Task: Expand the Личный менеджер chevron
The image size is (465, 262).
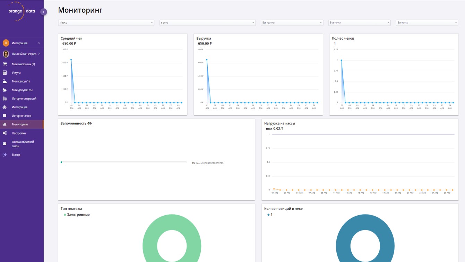Action: pos(39,54)
